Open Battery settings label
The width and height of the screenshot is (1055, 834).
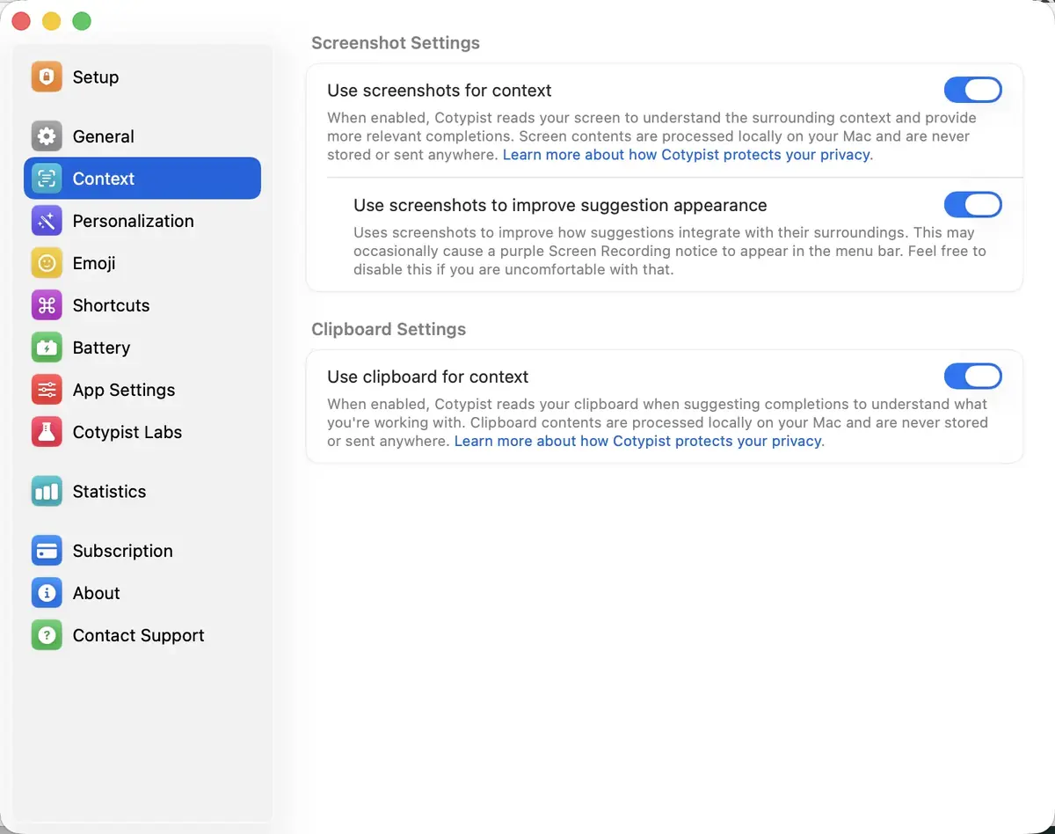tap(102, 347)
